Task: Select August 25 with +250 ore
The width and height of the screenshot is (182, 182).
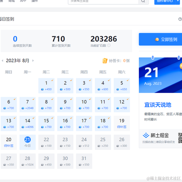Action: point(103,142)
